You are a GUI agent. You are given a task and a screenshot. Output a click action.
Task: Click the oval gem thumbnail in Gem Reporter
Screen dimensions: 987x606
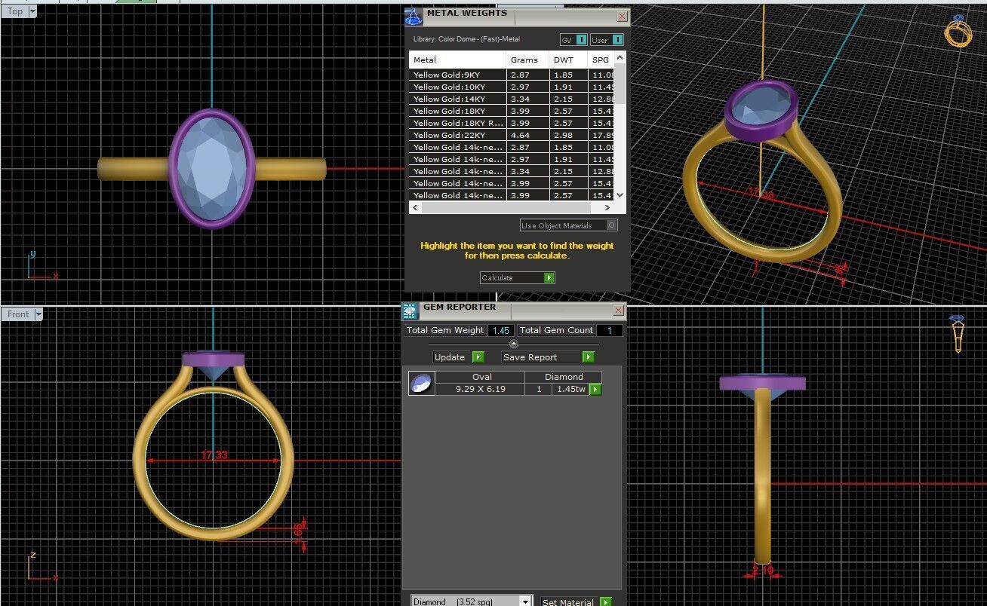click(x=421, y=383)
